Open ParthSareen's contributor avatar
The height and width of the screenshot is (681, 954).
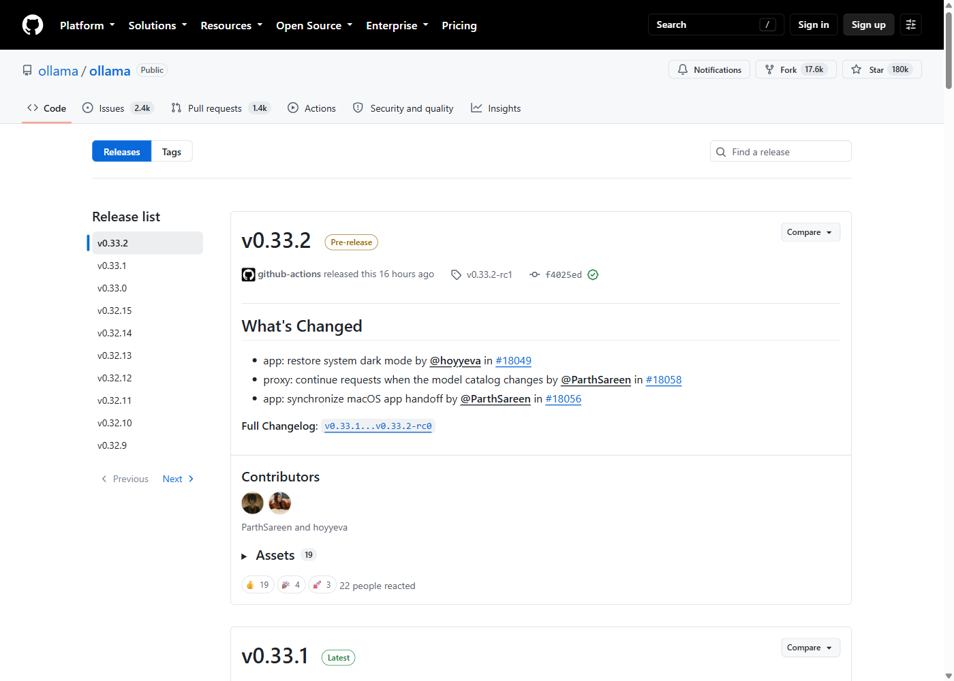(x=253, y=503)
